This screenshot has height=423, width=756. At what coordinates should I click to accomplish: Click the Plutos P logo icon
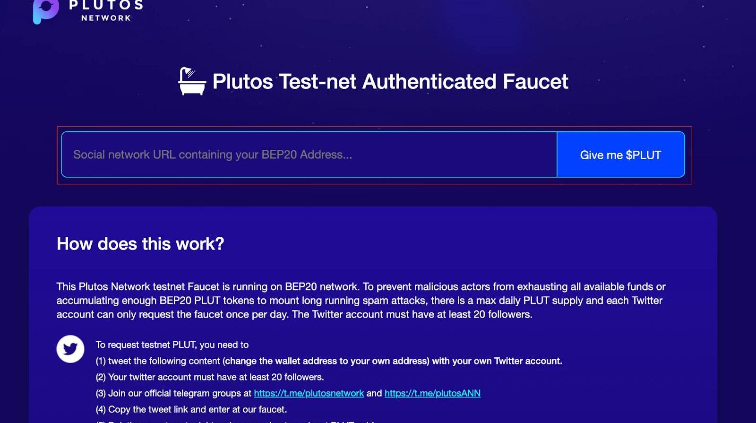[45, 11]
